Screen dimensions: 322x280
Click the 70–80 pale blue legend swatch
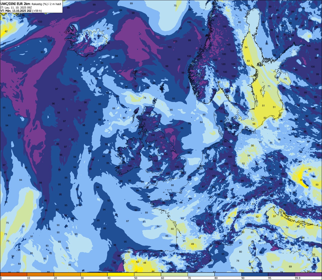(x=201, y=274)
